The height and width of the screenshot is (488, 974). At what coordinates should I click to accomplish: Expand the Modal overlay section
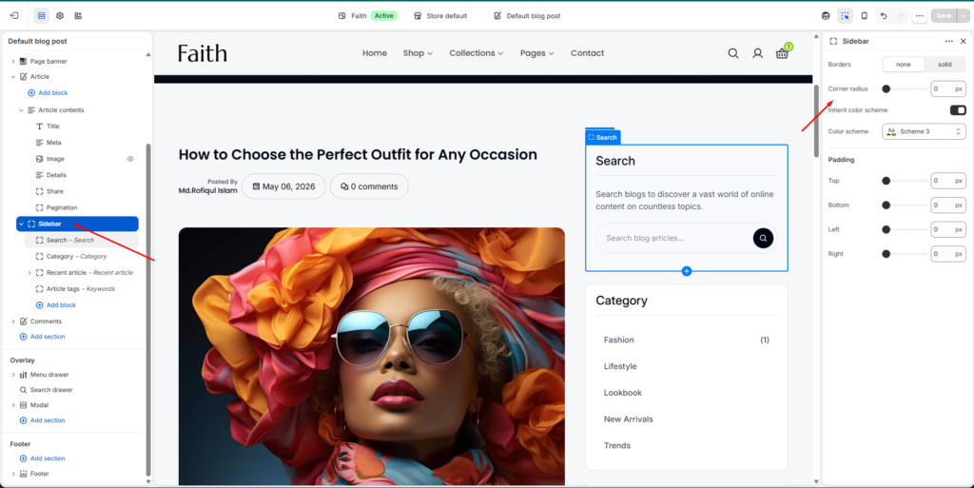(x=13, y=405)
